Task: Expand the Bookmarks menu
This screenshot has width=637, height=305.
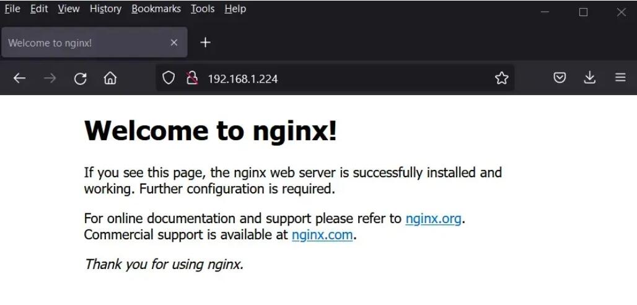Action: tap(156, 9)
